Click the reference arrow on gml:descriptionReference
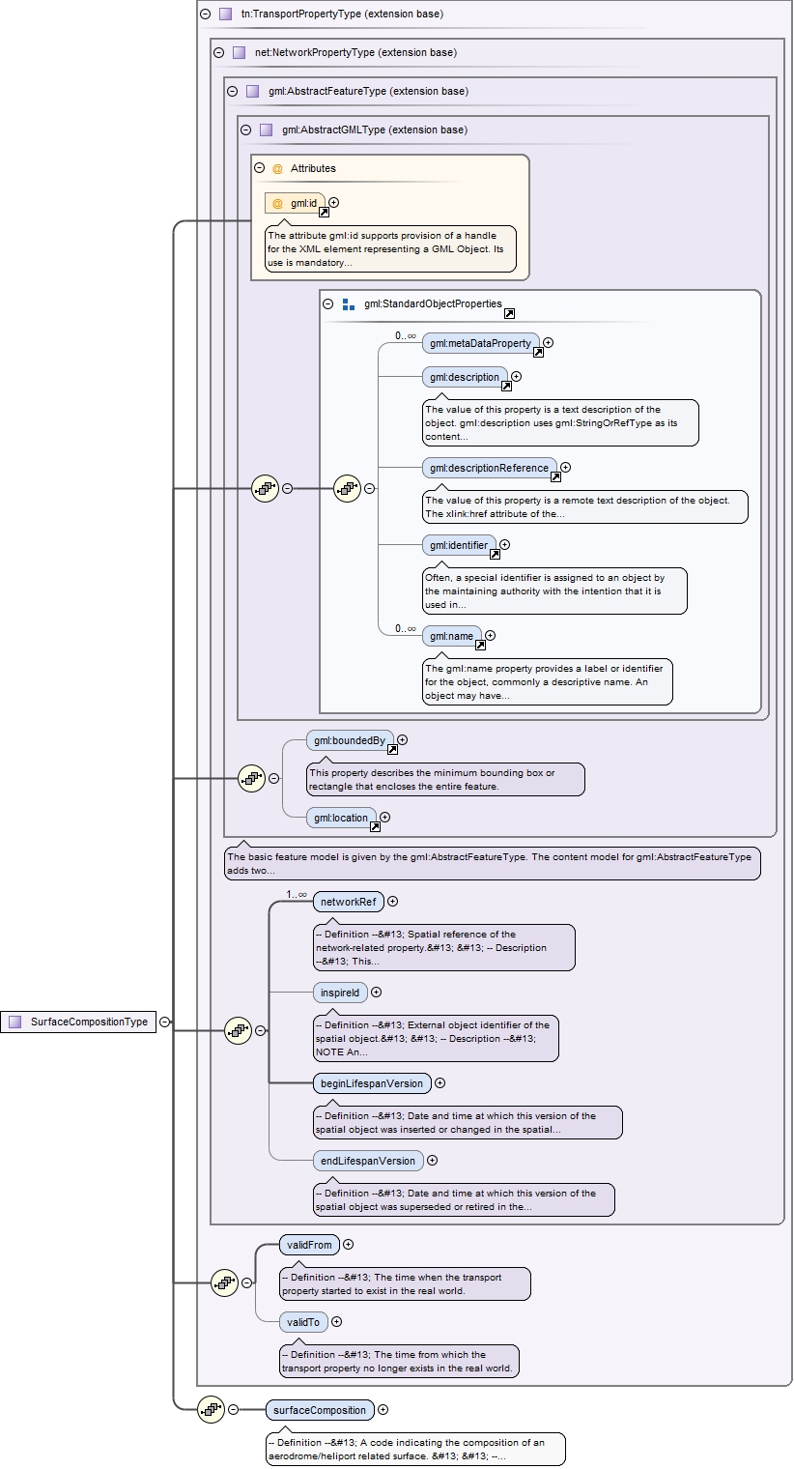 [x=555, y=476]
